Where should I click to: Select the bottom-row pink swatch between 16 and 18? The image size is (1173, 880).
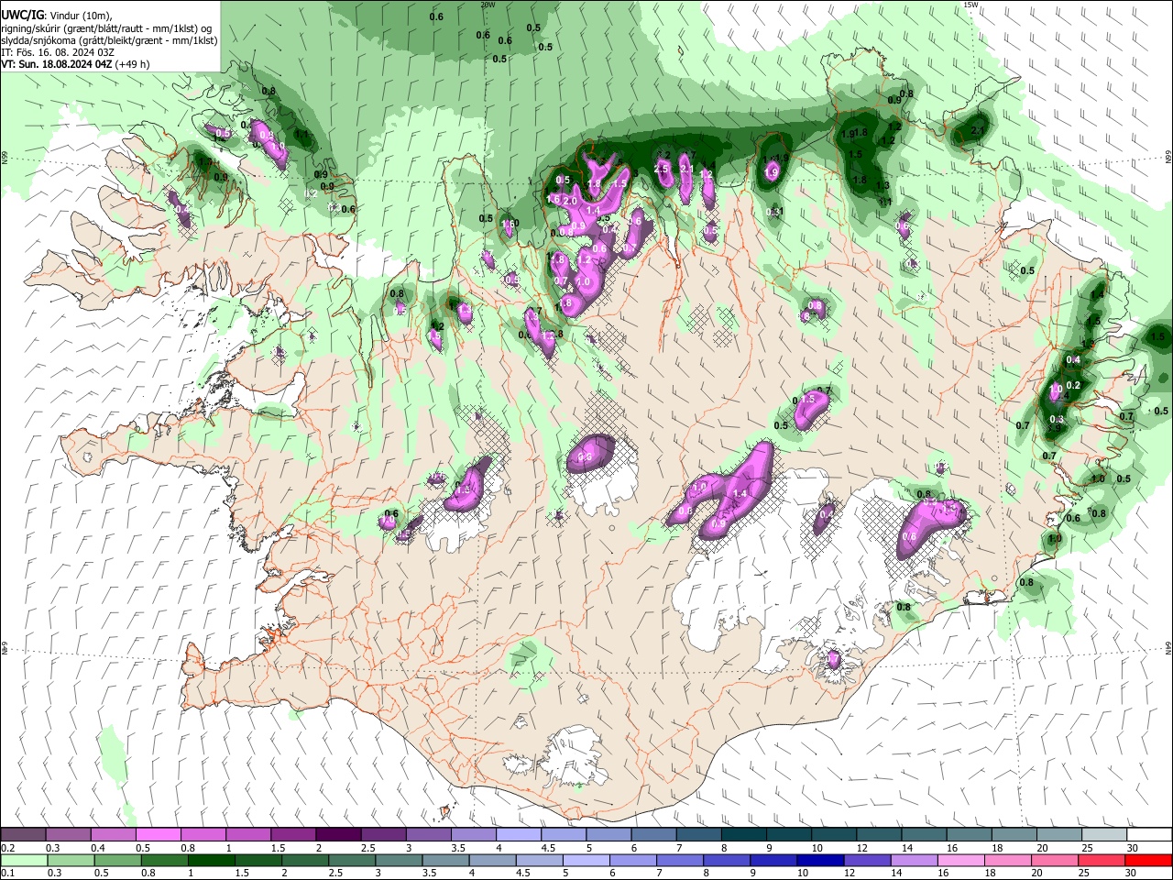tap(959, 860)
